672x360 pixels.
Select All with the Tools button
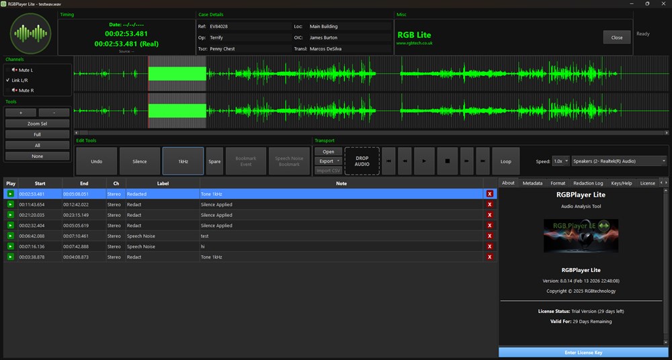[x=37, y=145]
